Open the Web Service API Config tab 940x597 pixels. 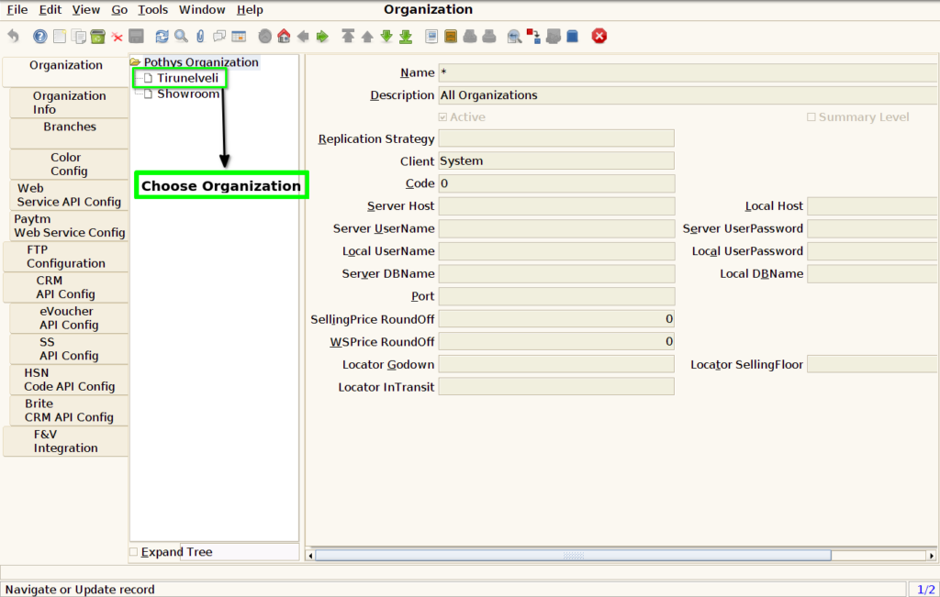[69, 194]
